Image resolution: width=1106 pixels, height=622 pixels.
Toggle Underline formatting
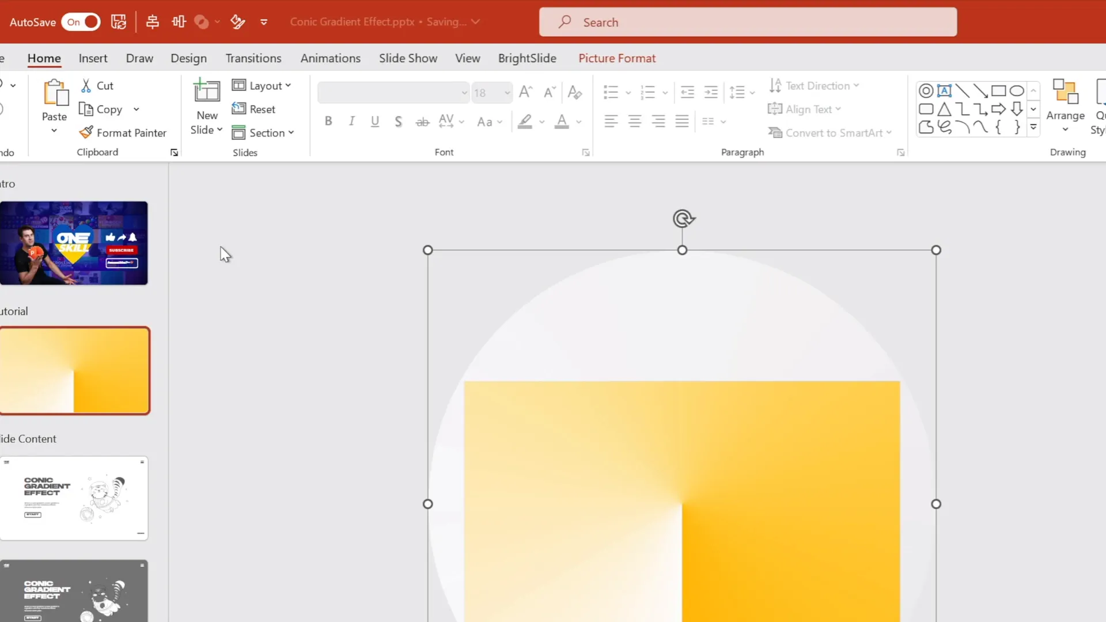click(x=375, y=122)
